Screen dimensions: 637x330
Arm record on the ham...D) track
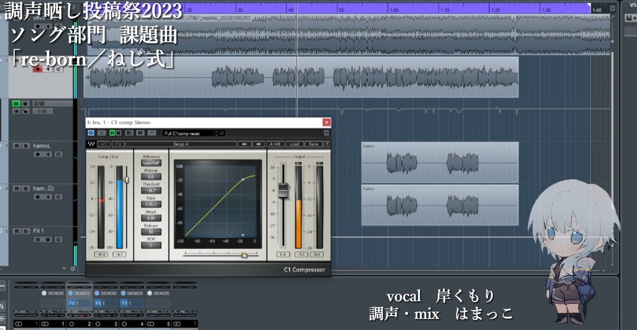click(38, 197)
